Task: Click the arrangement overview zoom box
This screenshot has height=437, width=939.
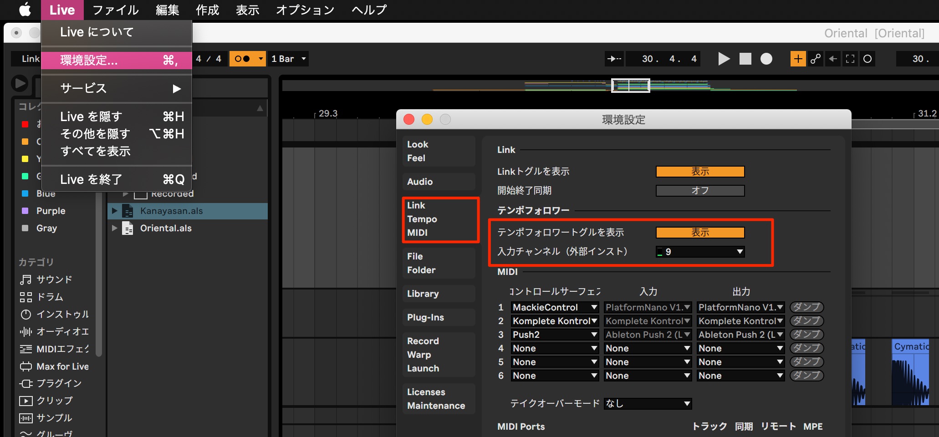Action: point(630,85)
